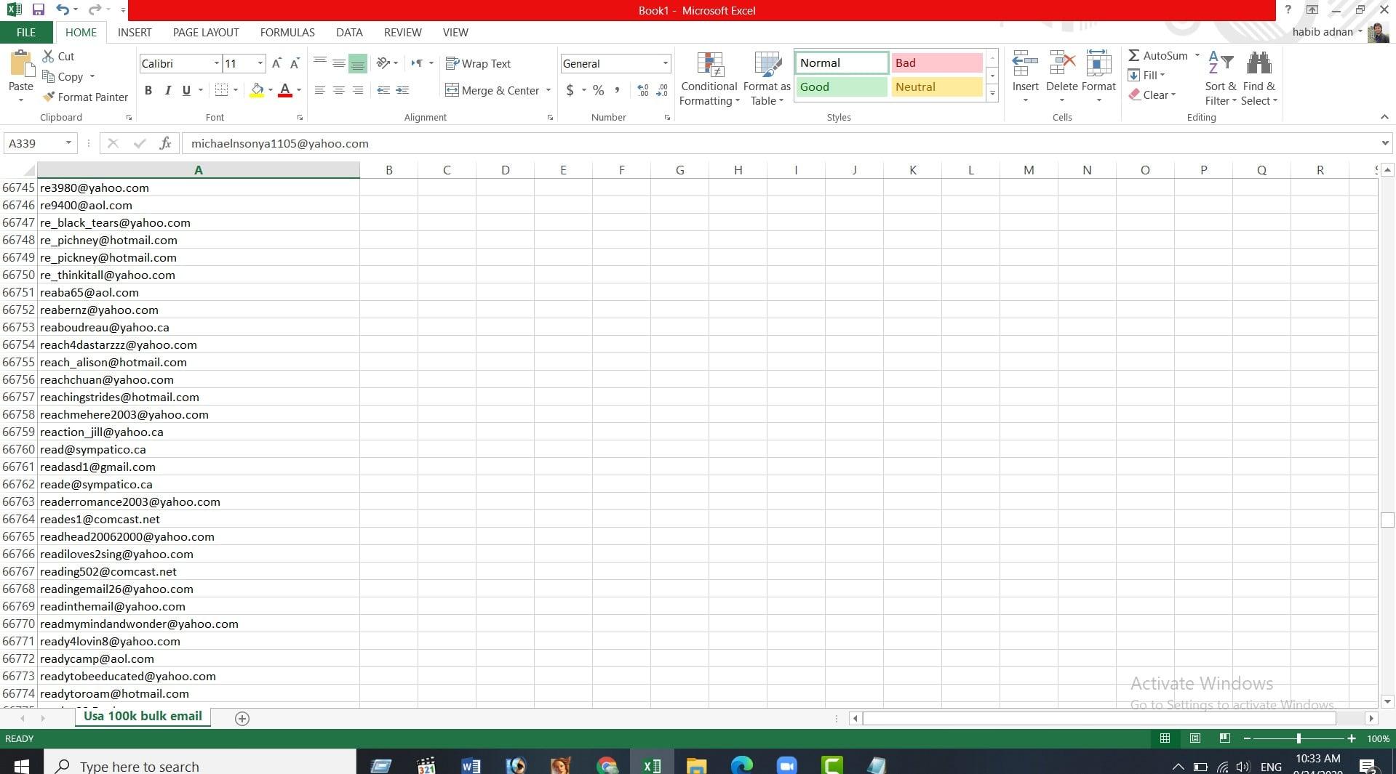Apply the Percent Style format
Viewport: 1396px width, 774px height.
(x=598, y=90)
